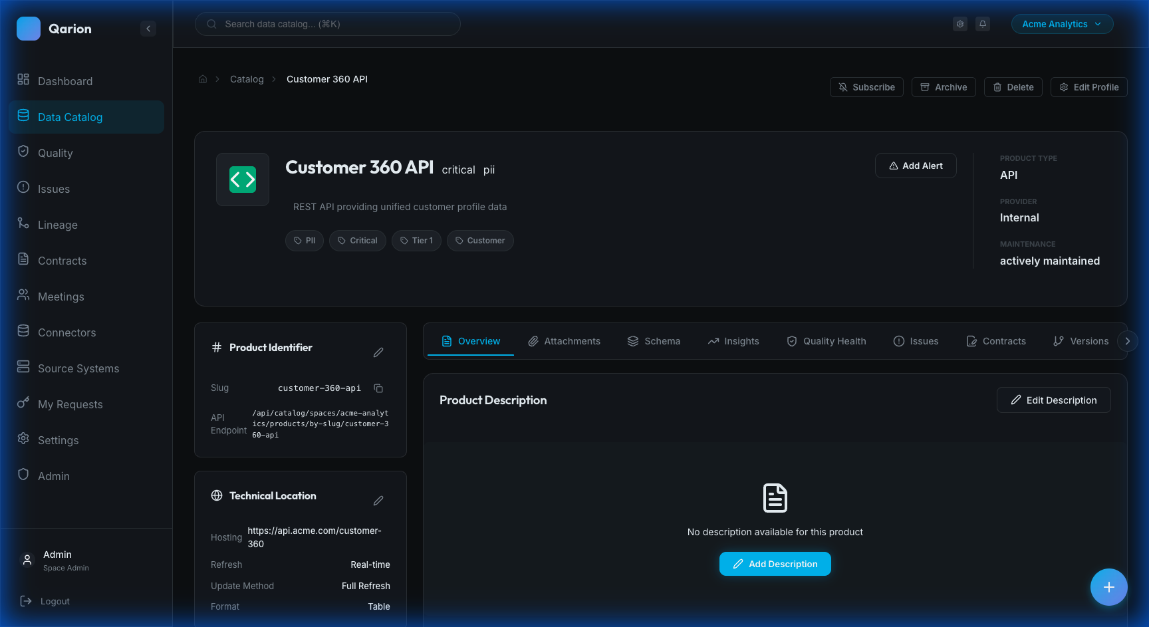Edit the Technical Location pencil icon
Image resolution: width=1149 pixels, height=627 pixels.
(378, 501)
